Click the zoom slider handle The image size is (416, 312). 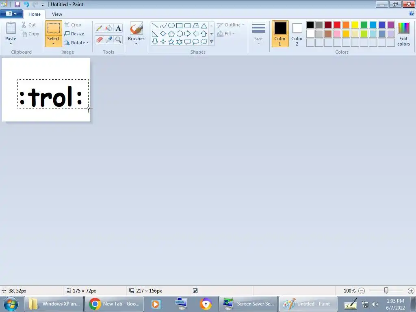(x=386, y=290)
